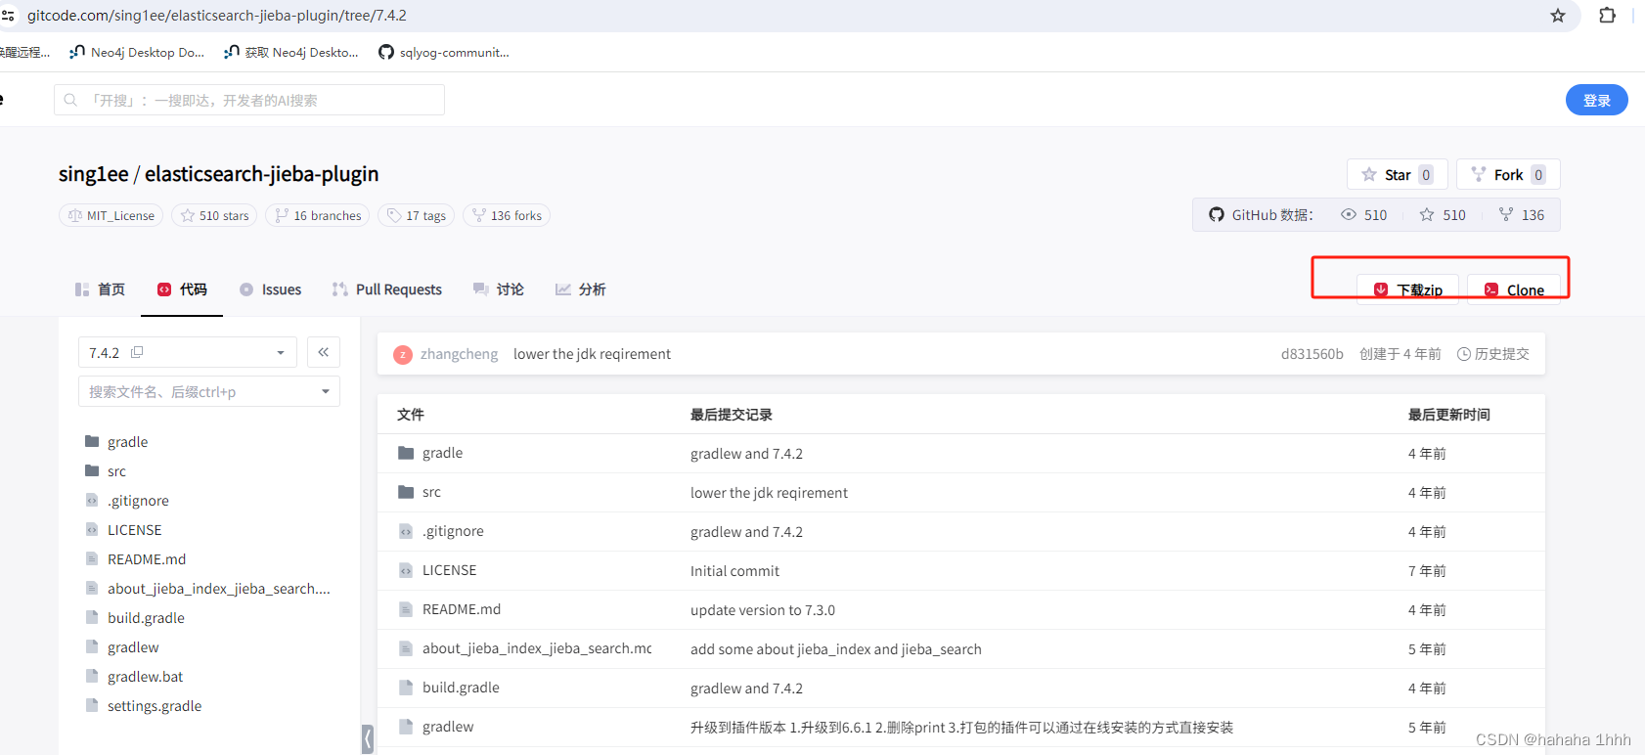Click the GitHub data star icon
1645x755 pixels.
pyautogui.click(x=1427, y=214)
